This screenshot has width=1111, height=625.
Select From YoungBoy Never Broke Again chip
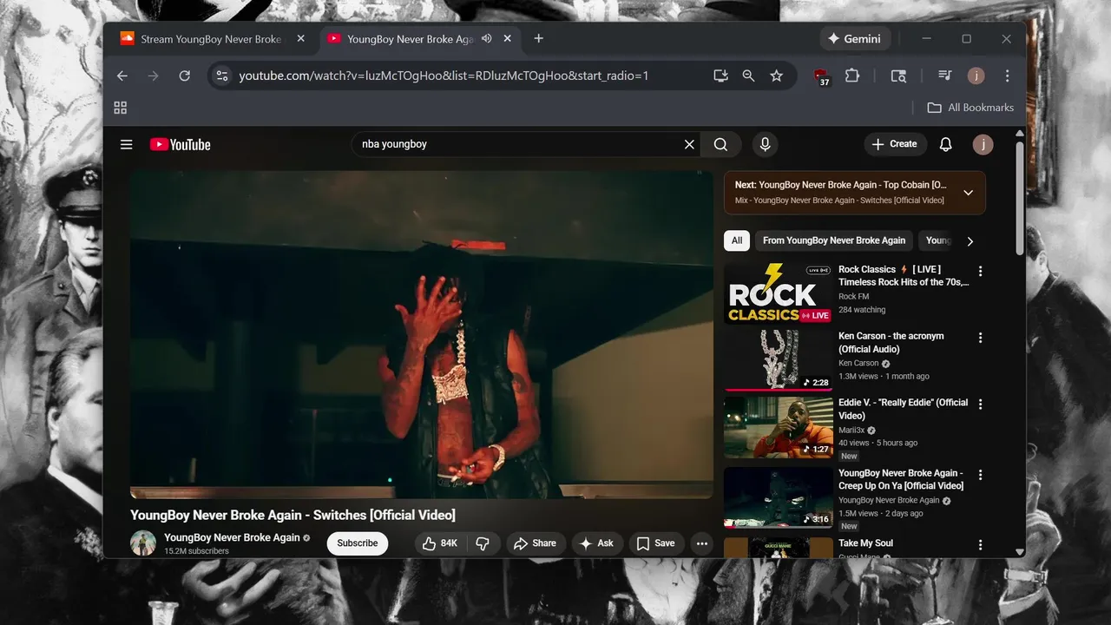(834, 240)
